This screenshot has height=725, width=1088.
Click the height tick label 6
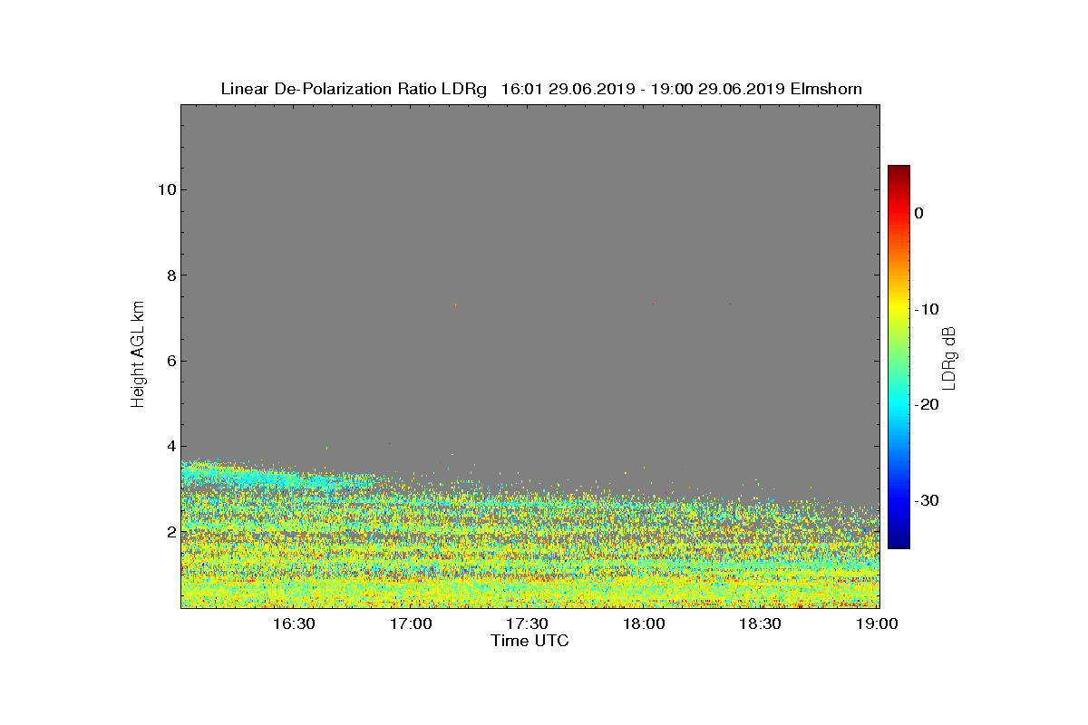point(170,361)
